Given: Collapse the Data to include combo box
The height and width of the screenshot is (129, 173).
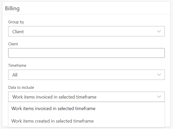Looking at the screenshot, I should (x=86, y=97).
